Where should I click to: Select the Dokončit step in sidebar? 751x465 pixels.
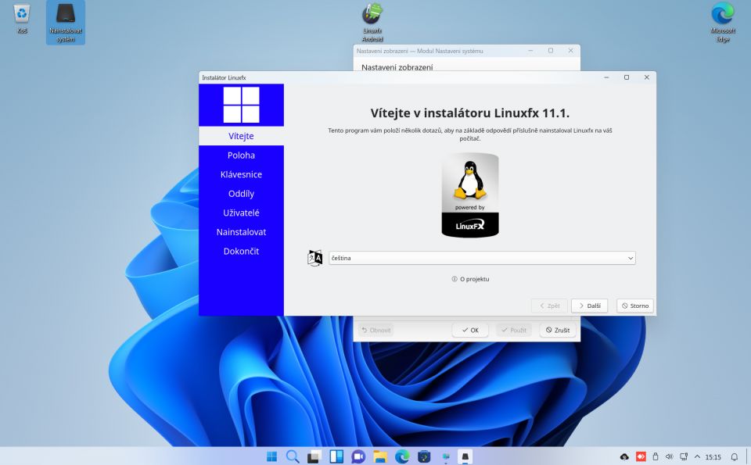click(242, 251)
